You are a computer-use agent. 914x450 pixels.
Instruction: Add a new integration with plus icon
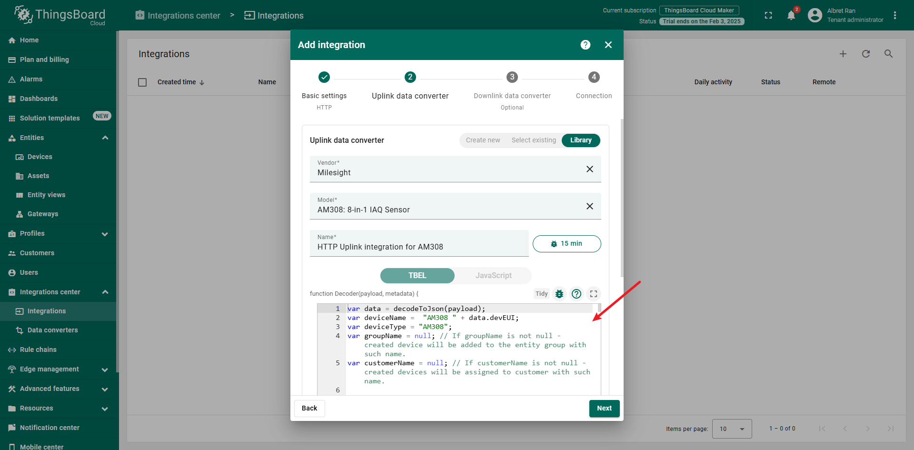pyautogui.click(x=843, y=54)
